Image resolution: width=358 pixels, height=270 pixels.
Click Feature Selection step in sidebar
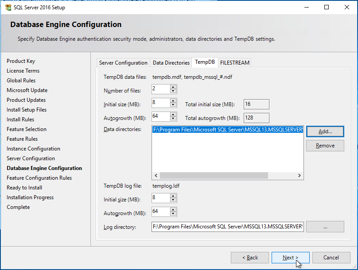(27, 129)
